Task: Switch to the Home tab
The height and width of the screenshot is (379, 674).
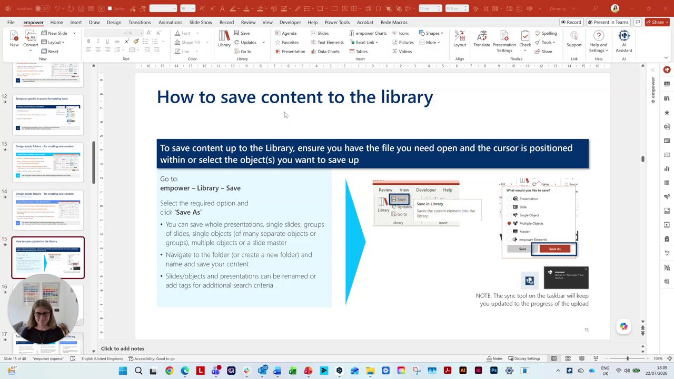Action: click(x=56, y=22)
